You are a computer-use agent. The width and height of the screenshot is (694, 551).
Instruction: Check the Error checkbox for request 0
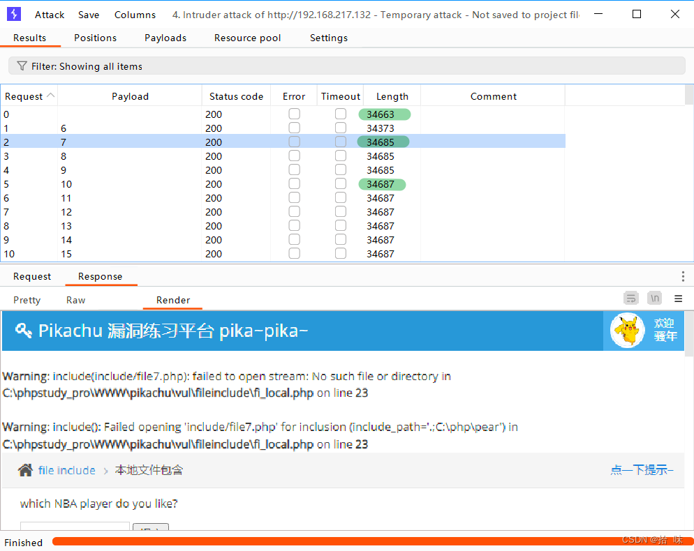pyautogui.click(x=294, y=114)
